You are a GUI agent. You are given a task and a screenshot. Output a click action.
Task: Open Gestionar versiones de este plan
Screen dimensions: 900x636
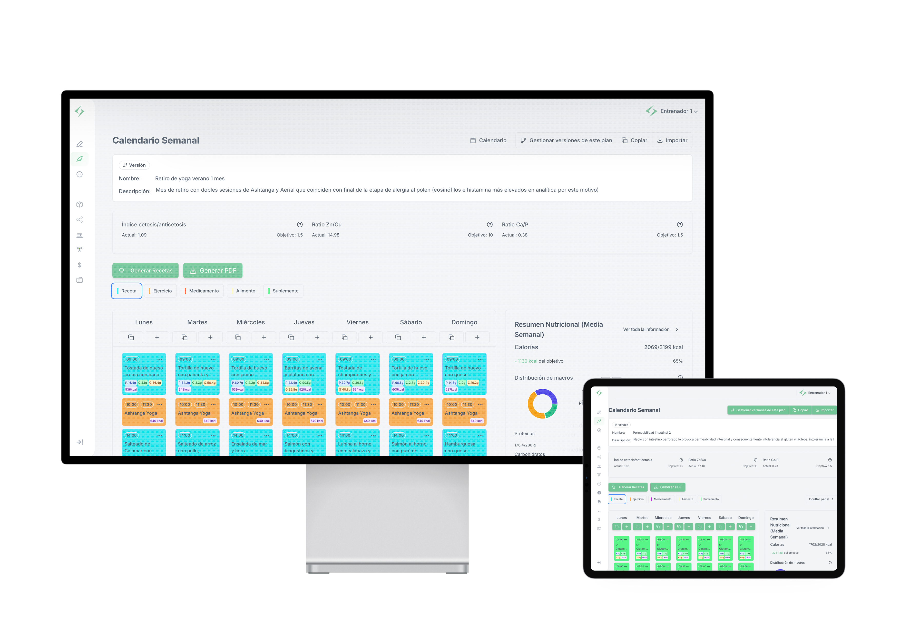point(566,140)
